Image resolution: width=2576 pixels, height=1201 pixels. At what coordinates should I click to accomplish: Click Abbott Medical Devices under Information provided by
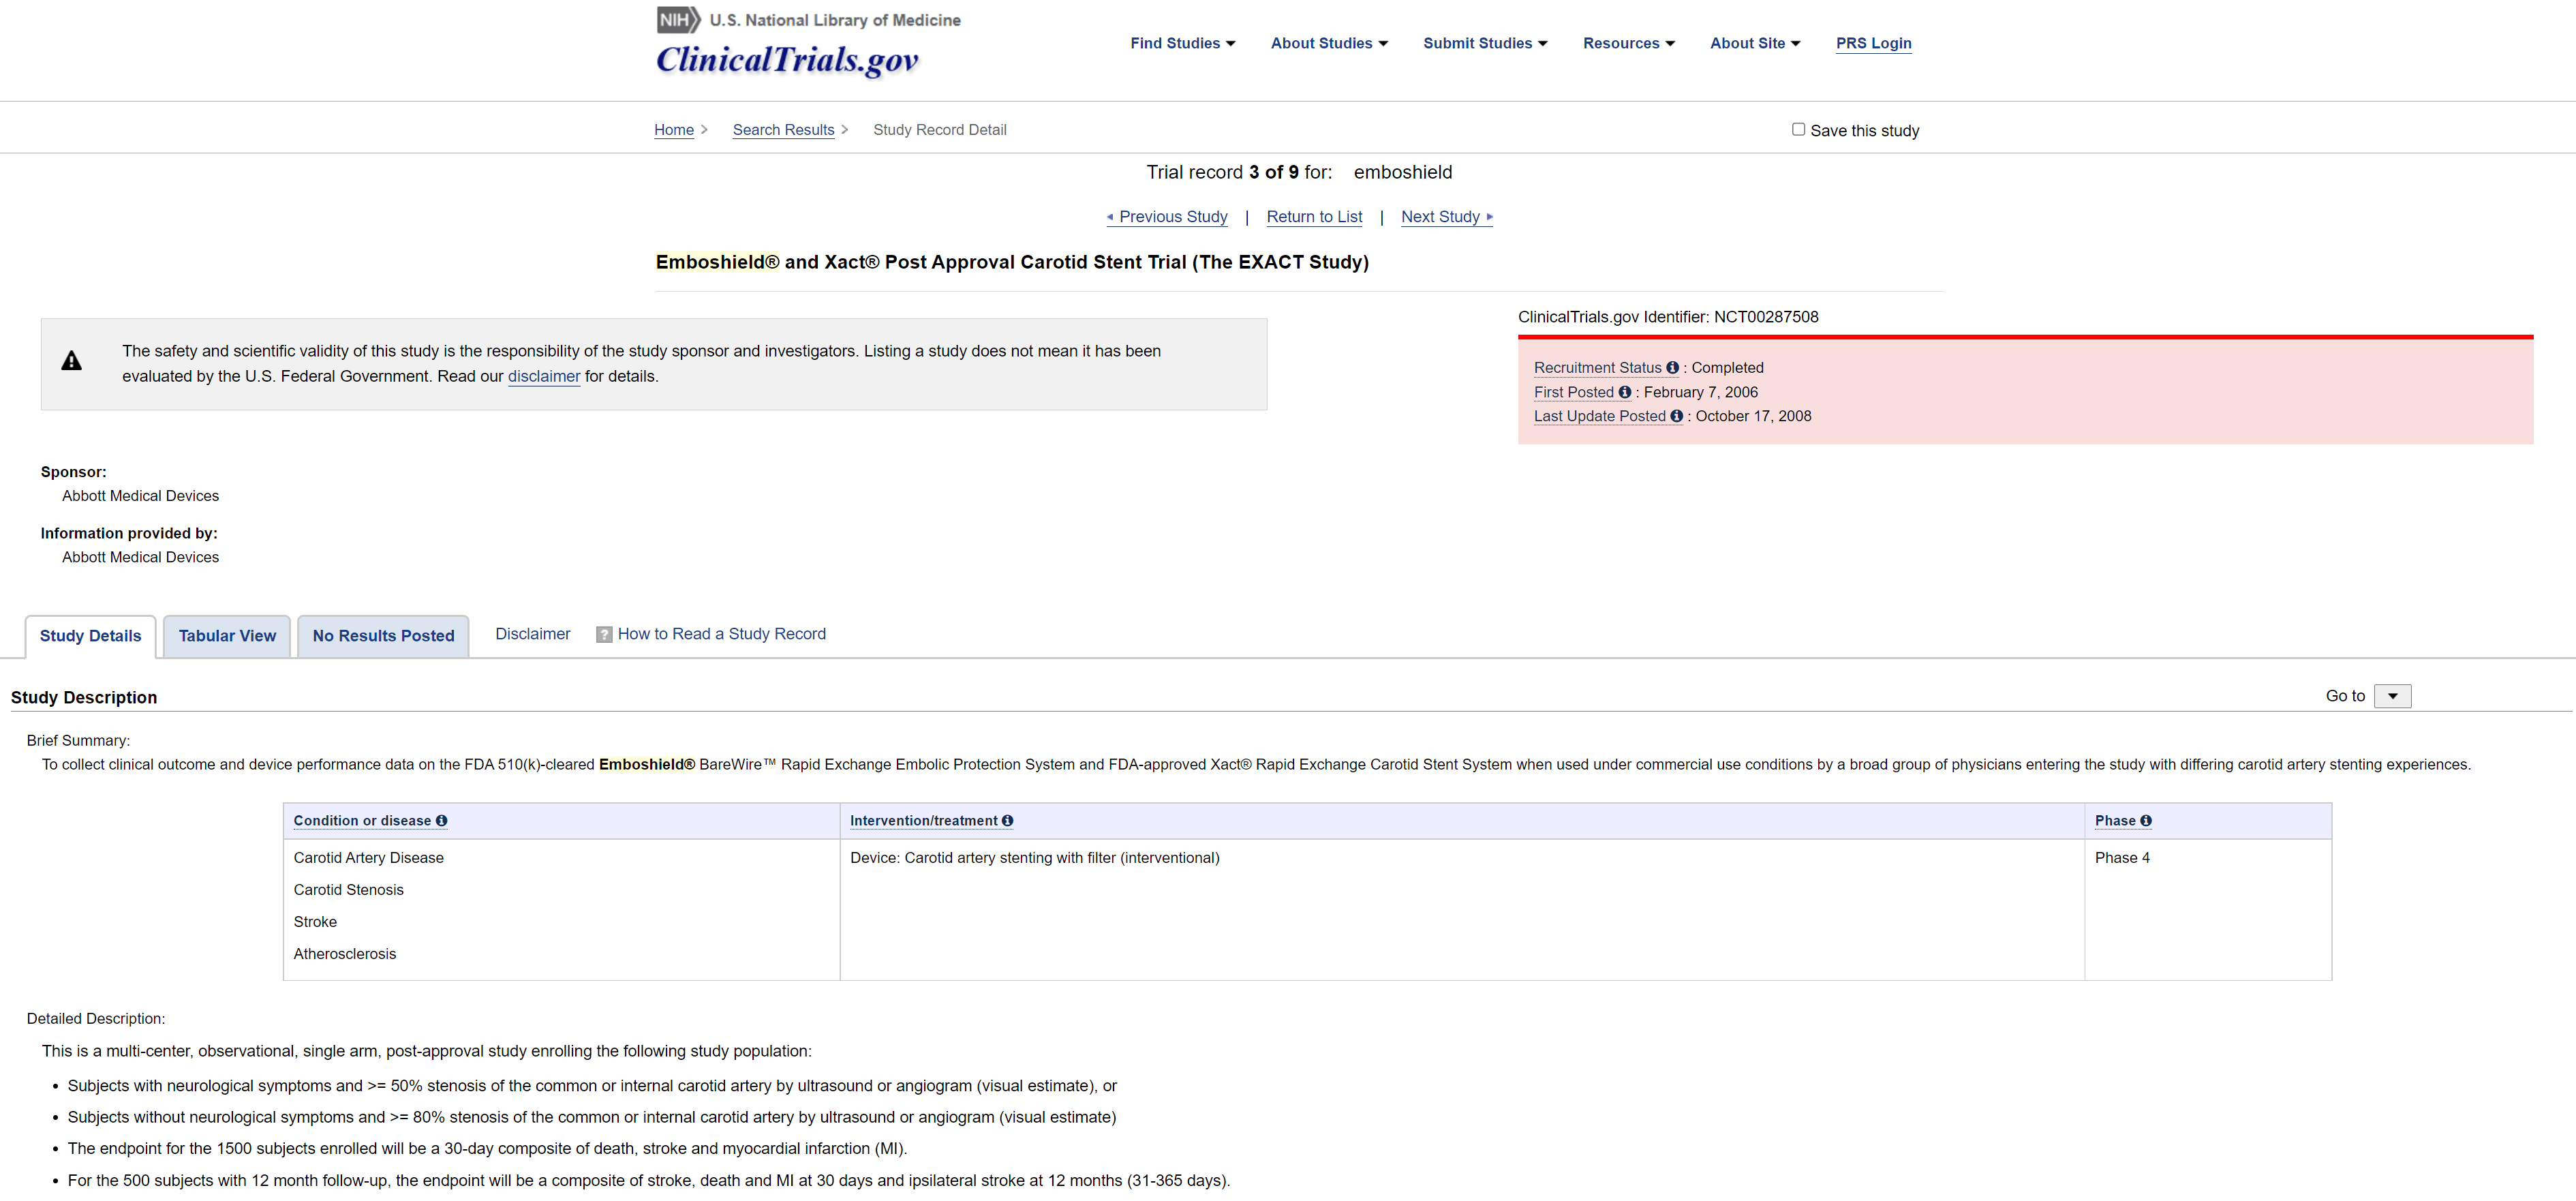(x=140, y=557)
